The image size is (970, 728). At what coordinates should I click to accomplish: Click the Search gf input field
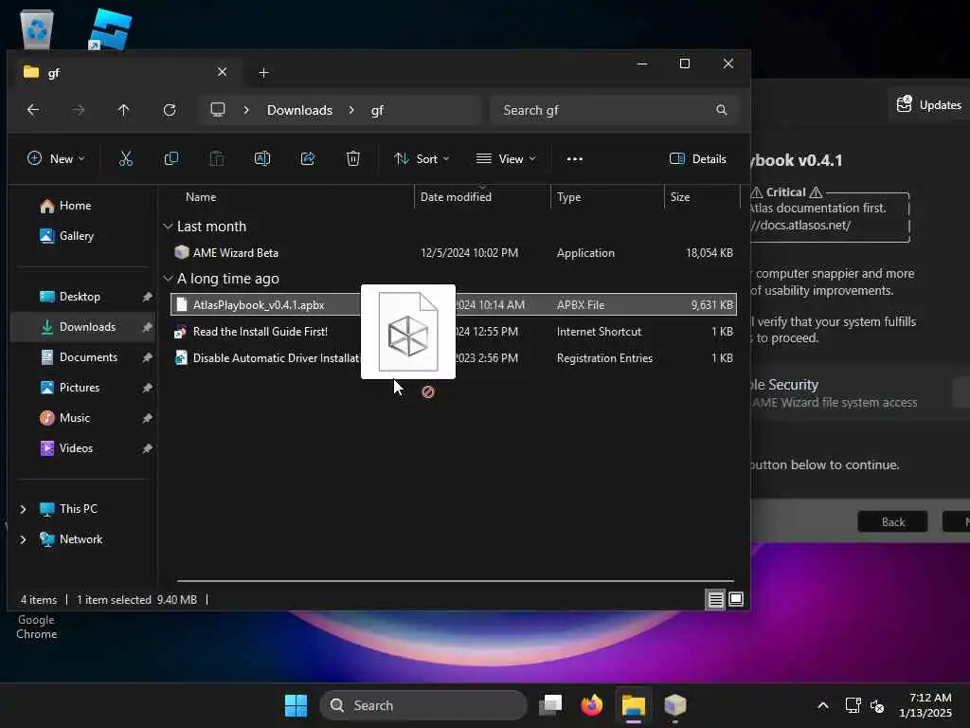[614, 110]
